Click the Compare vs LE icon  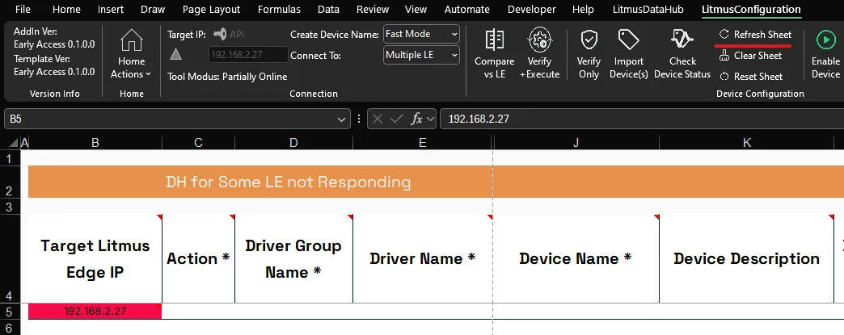pos(494,41)
